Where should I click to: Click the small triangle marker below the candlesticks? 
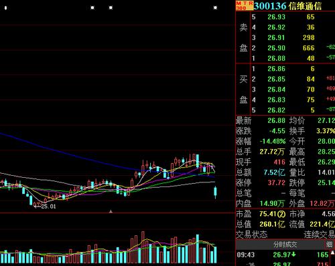(x=111, y=211)
